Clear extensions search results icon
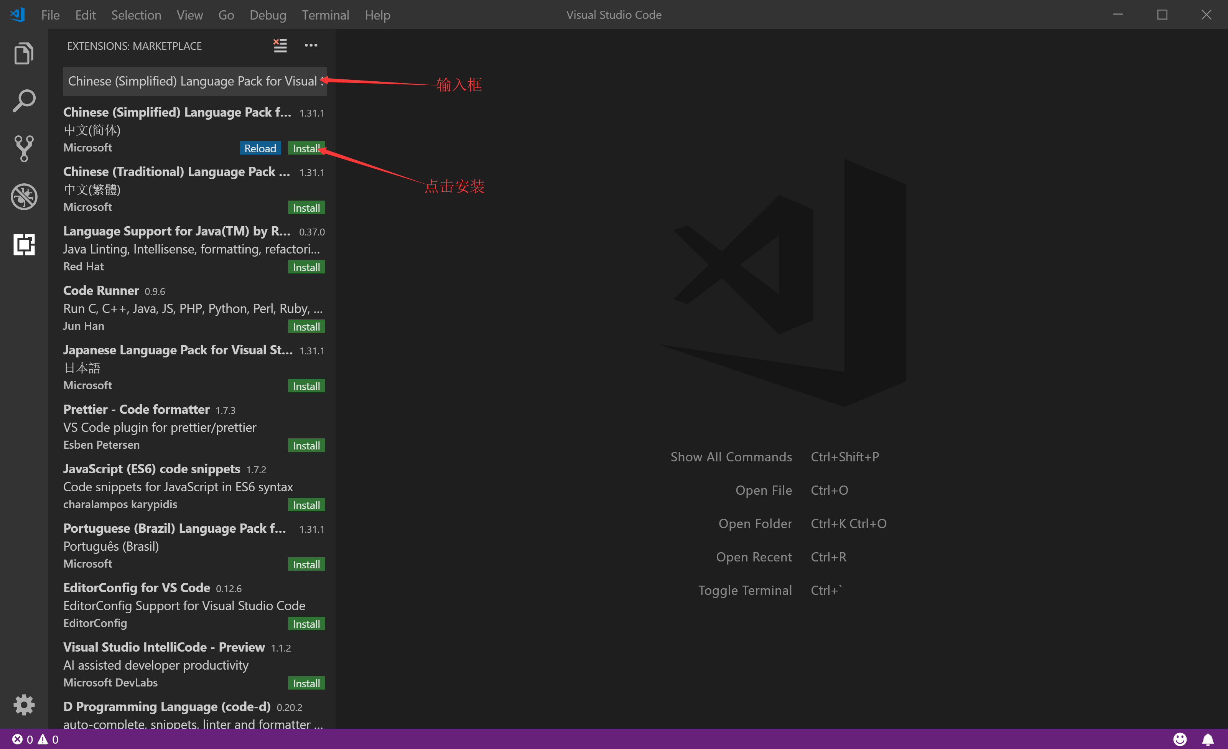This screenshot has height=749, width=1228. [x=280, y=45]
